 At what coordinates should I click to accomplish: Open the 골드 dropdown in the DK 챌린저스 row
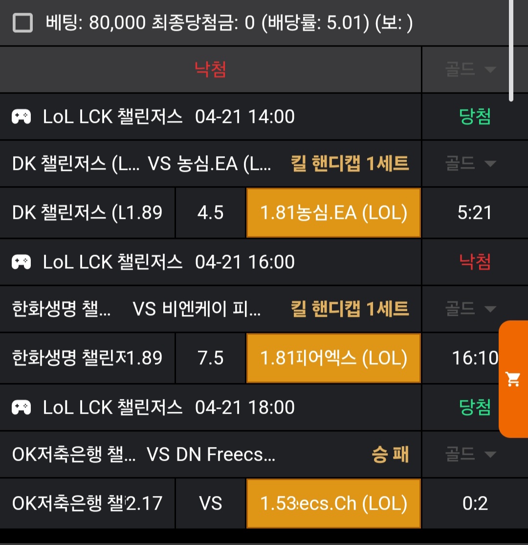pyautogui.click(x=470, y=164)
